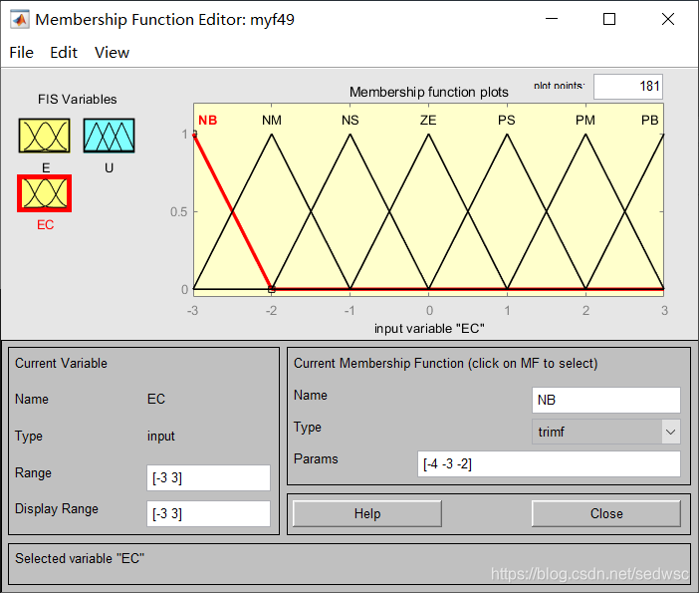Click the MATLAB logo in title bar

[20, 19]
